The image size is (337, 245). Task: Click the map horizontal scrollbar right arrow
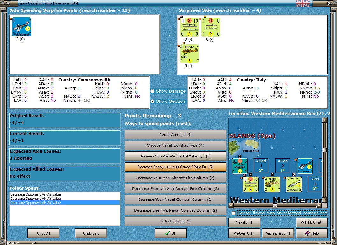coord(319,205)
